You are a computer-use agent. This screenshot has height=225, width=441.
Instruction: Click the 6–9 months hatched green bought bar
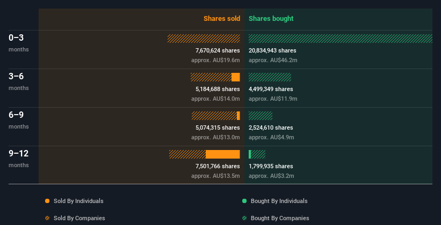click(x=261, y=116)
